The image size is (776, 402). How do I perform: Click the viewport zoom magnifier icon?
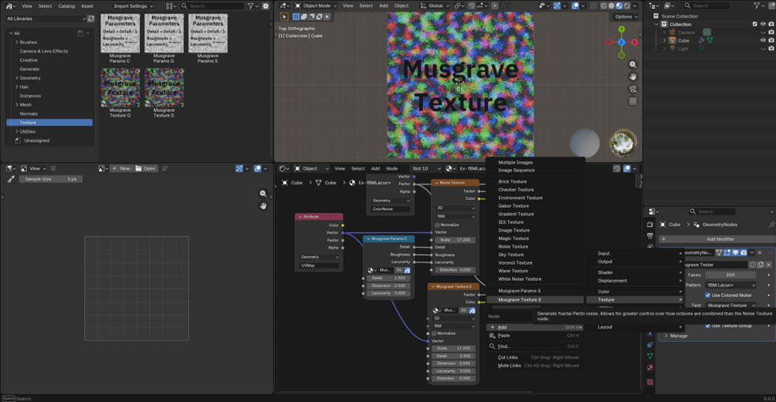click(x=632, y=65)
